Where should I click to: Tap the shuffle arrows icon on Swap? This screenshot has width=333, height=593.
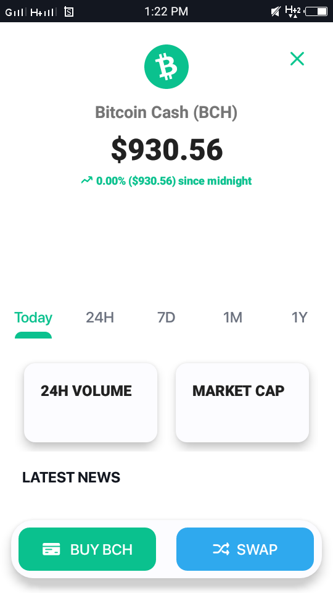coord(221,549)
